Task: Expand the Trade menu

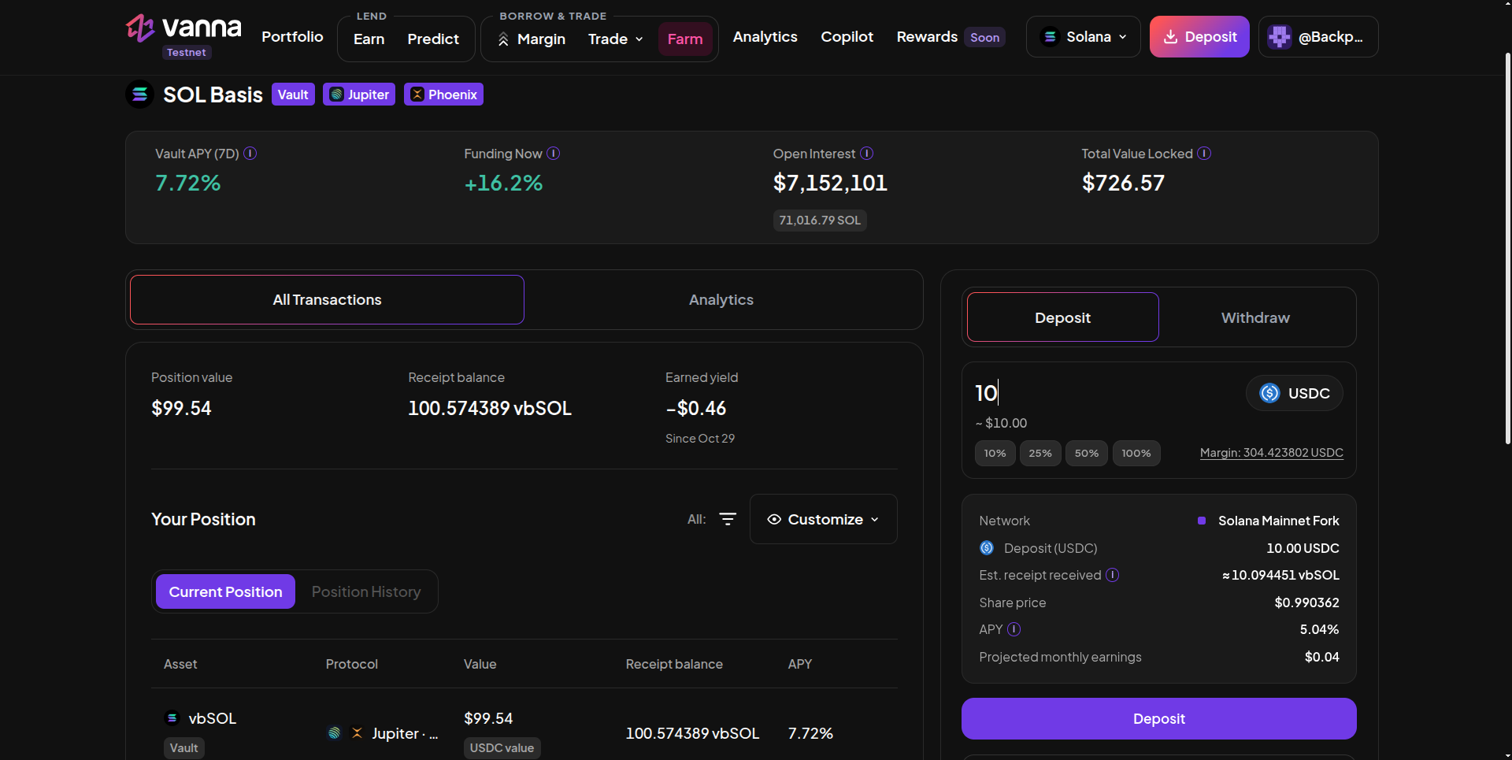Action: click(616, 39)
